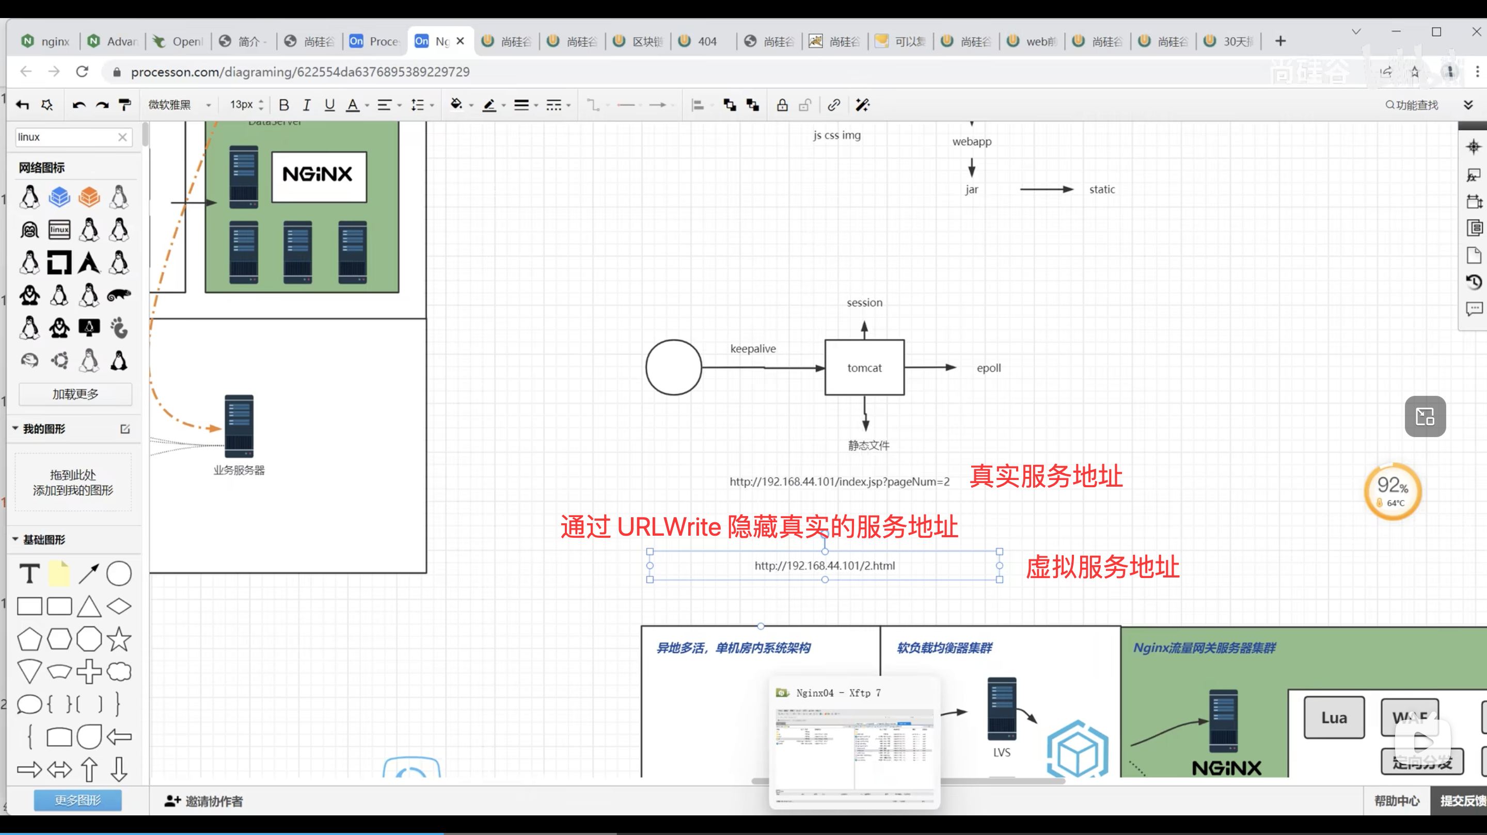Bring selected shape to front

point(730,105)
